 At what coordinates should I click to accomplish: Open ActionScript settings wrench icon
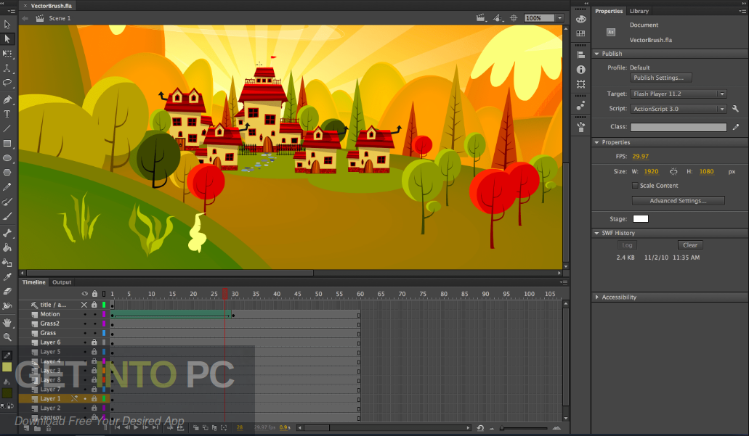736,109
